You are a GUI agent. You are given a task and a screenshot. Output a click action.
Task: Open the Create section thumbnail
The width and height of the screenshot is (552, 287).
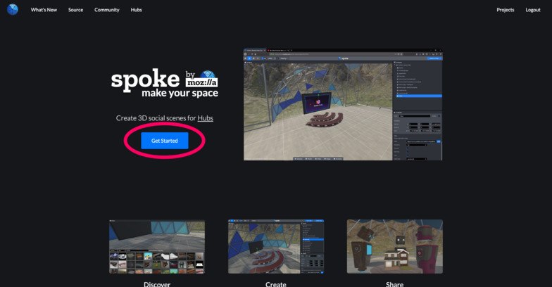(x=276, y=246)
